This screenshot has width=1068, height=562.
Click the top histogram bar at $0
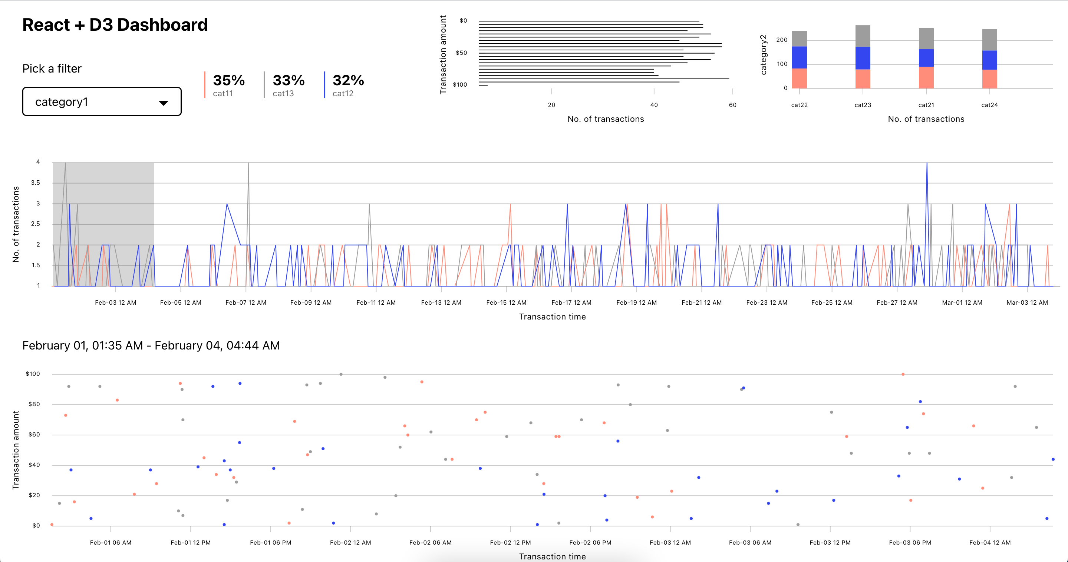click(589, 21)
